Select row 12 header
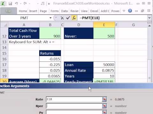 tap(4, 33)
